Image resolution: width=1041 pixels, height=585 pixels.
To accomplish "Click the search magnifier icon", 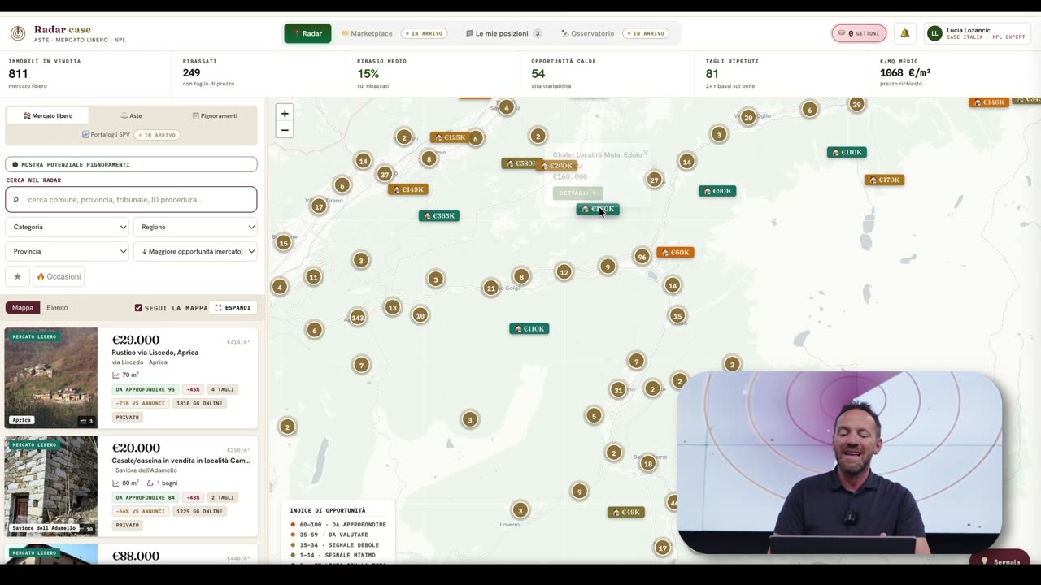I will pyautogui.click(x=16, y=199).
